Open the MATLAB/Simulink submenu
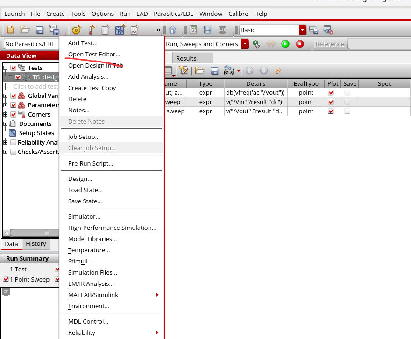 point(112,295)
